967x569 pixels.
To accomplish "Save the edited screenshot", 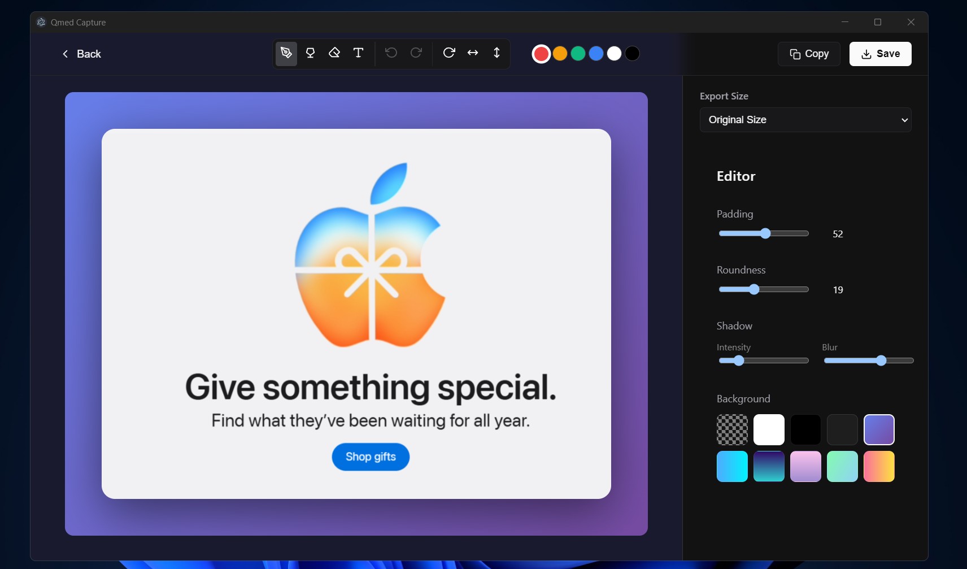I will pyautogui.click(x=880, y=54).
